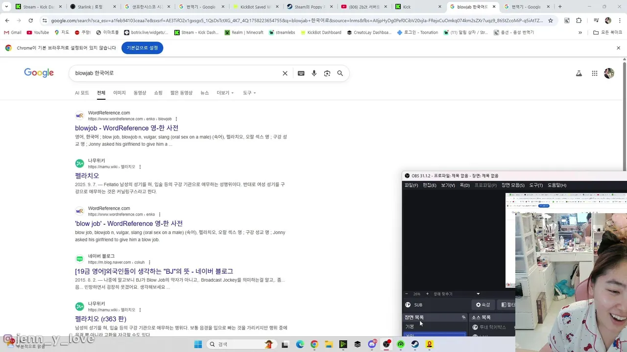This screenshot has width=627, height=352.
Task: Switch to the 동영상 search tab
Action: click(140, 93)
